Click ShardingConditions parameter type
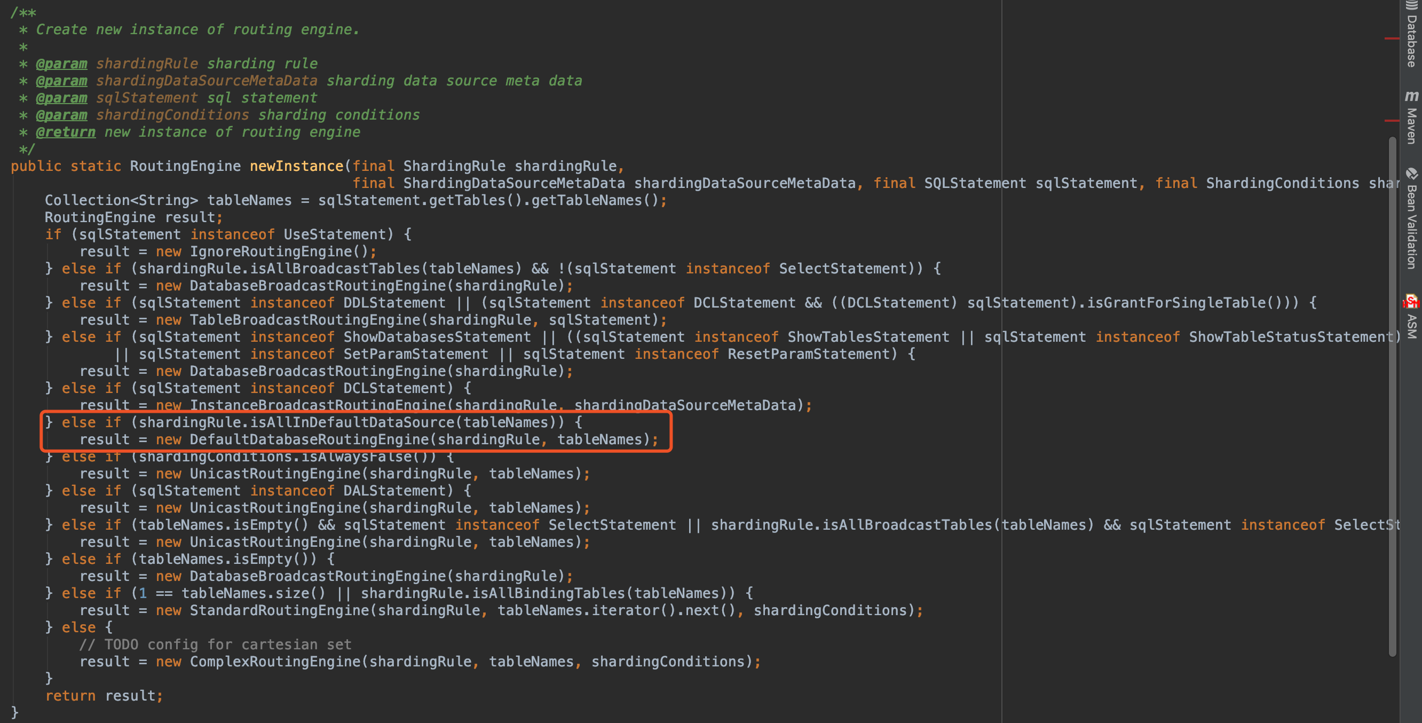Screen dimensions: 1422x723 1282,183
